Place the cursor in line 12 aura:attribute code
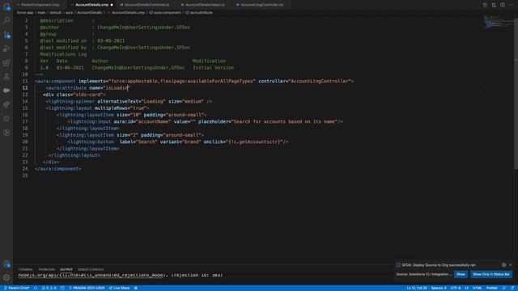This screenshot has width=518, height=291. coord(87,88)
